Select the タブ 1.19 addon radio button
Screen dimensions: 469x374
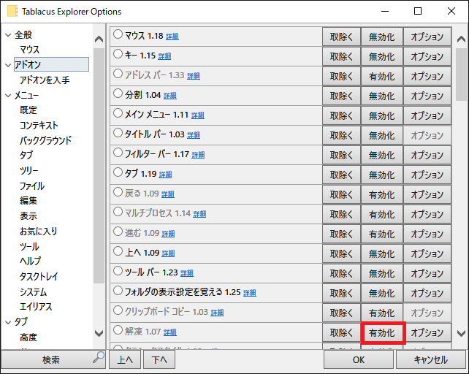(x=118, y=172)
